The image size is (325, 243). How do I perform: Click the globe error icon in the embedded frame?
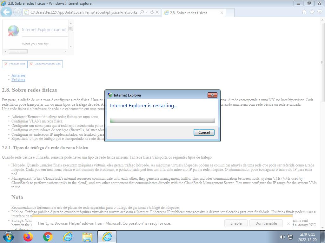point(13,31)
